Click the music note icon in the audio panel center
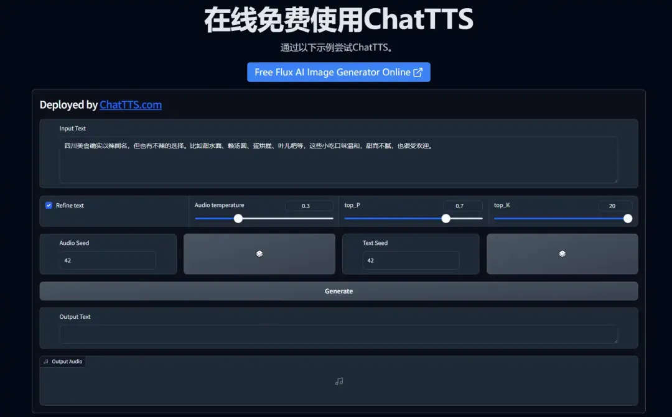 pos(339,381)
